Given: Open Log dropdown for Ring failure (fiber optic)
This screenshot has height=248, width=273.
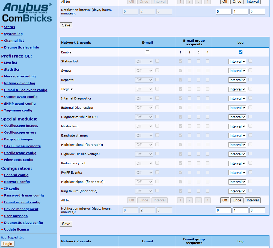Looking at the screenshot, I should [237, 191].
